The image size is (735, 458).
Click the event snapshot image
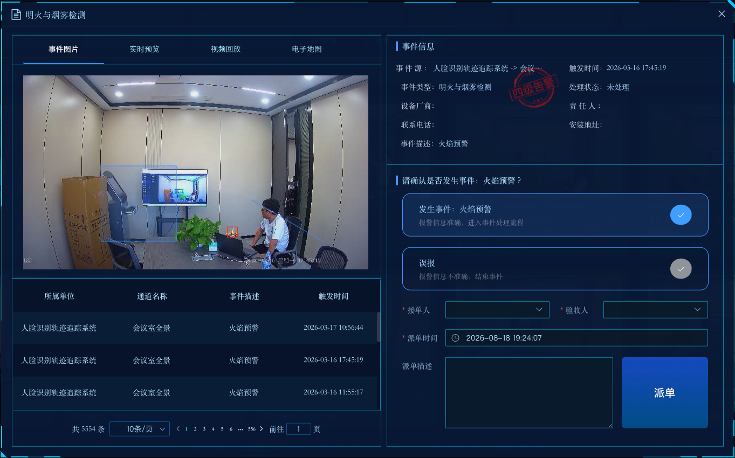click(196, 172)
